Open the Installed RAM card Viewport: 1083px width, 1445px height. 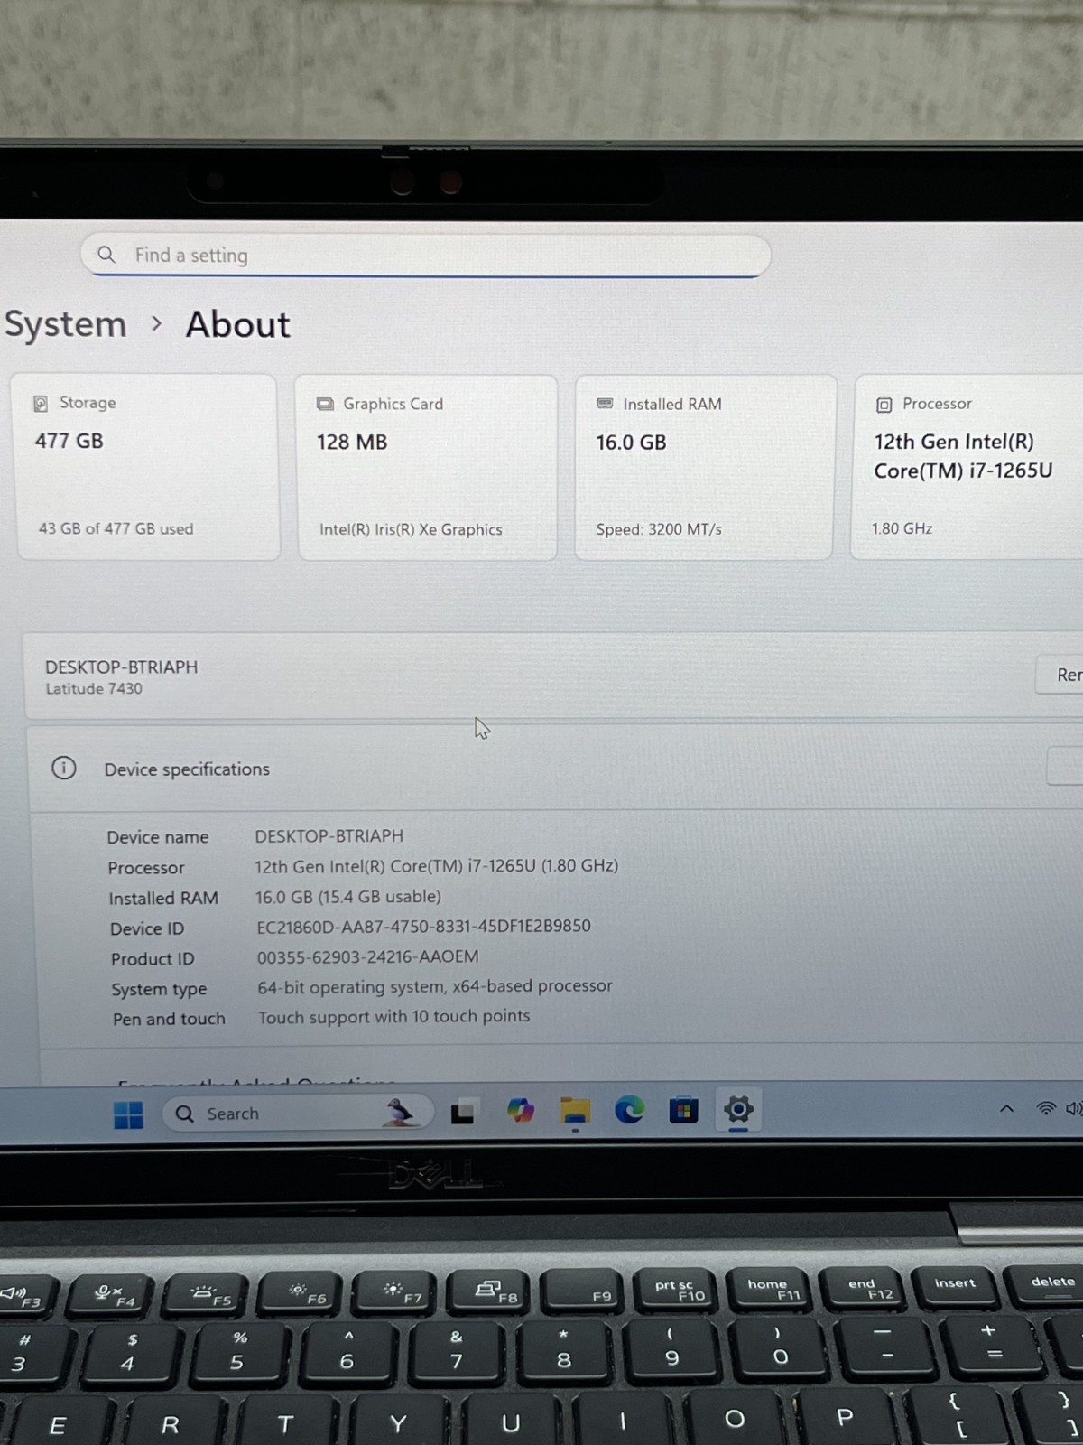704,468
